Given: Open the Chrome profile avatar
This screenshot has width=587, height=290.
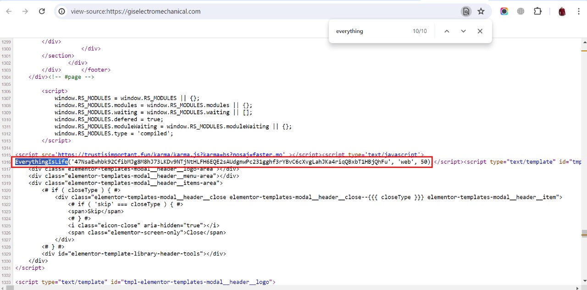Looking at the screenshot, I should pyautogui.click(x=562, y=11).
